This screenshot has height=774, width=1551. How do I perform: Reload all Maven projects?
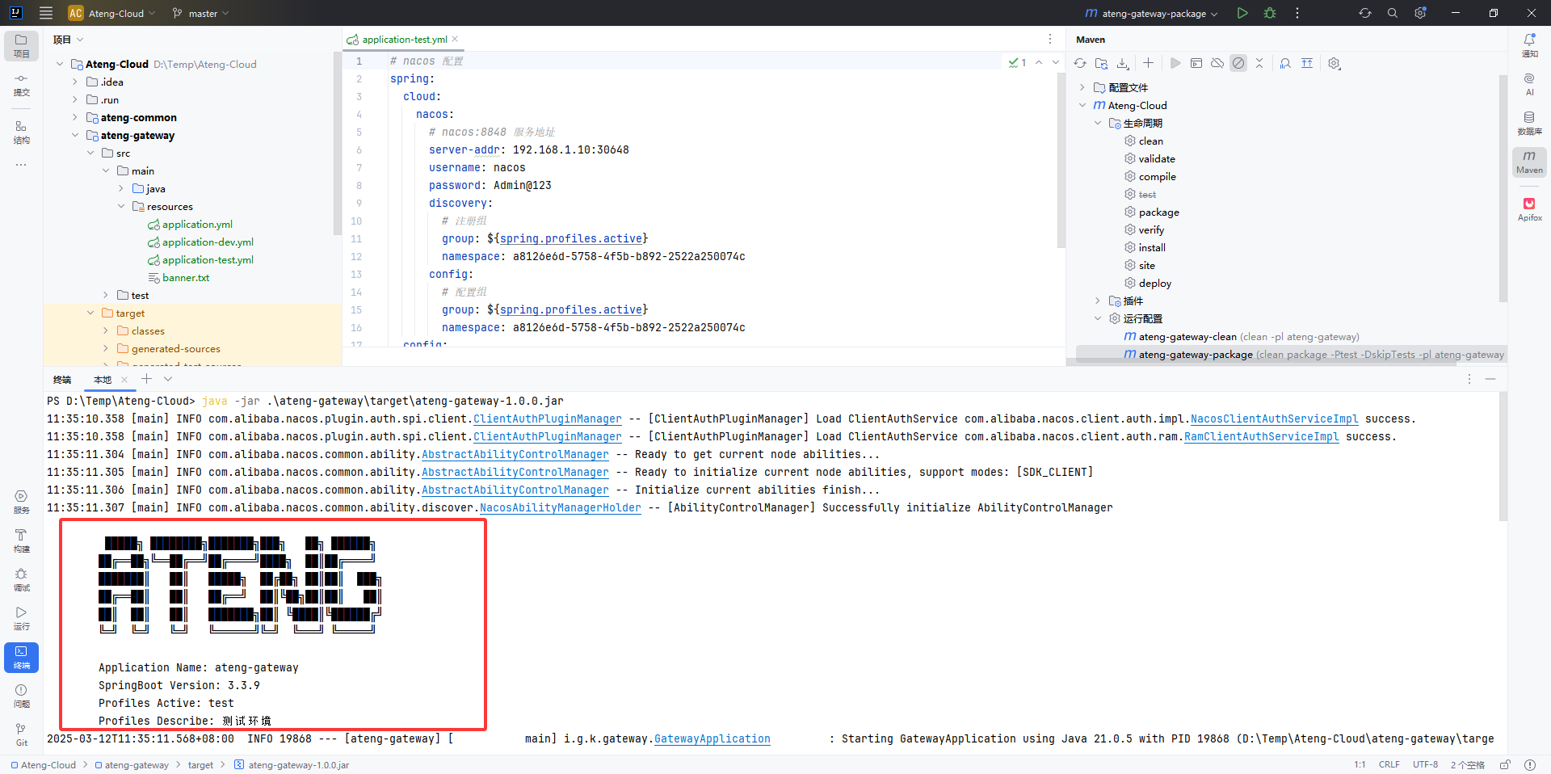coord(1080,63)
